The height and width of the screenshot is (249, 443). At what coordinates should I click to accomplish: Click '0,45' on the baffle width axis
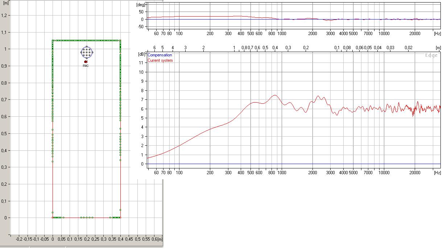pos(129,239)
